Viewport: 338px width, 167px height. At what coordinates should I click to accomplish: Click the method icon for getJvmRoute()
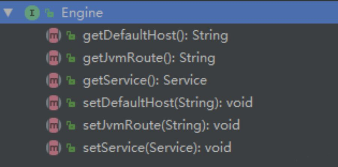(x=54, y=58)
